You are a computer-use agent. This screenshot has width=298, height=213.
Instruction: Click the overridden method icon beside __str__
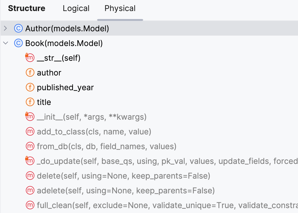tap(29, 58)
